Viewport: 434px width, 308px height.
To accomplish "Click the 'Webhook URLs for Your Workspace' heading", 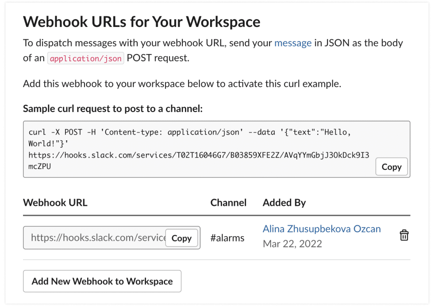I will click(x=142, y=21).
